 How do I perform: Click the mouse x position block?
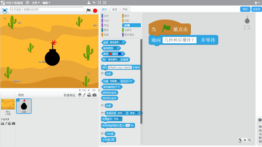coord(110,93)
